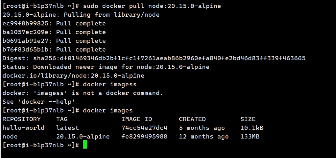Click the CREATED column header
The image size is (336, 158).
click(x=192, y=119)
